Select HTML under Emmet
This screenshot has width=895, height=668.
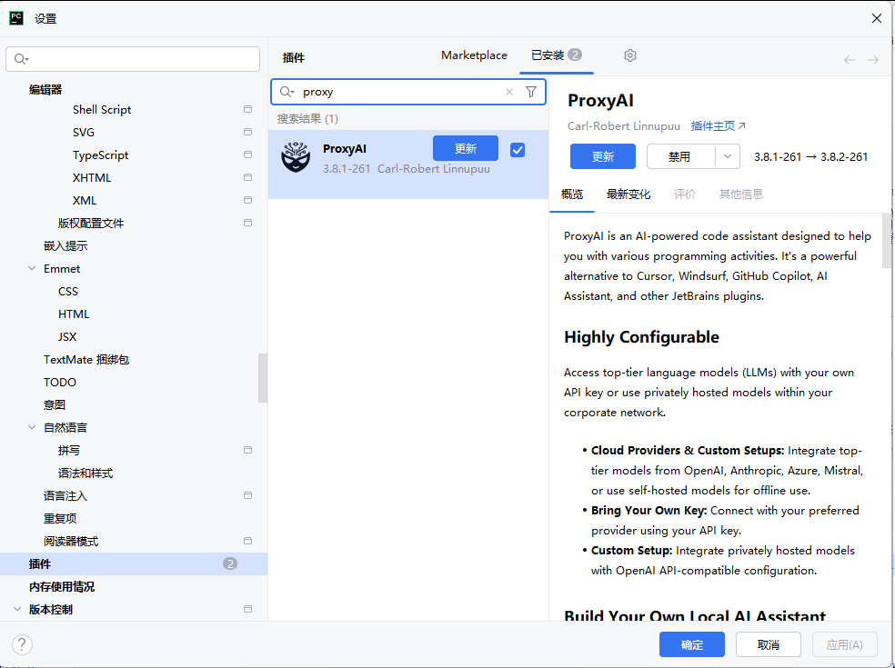[x=74, y=314]
